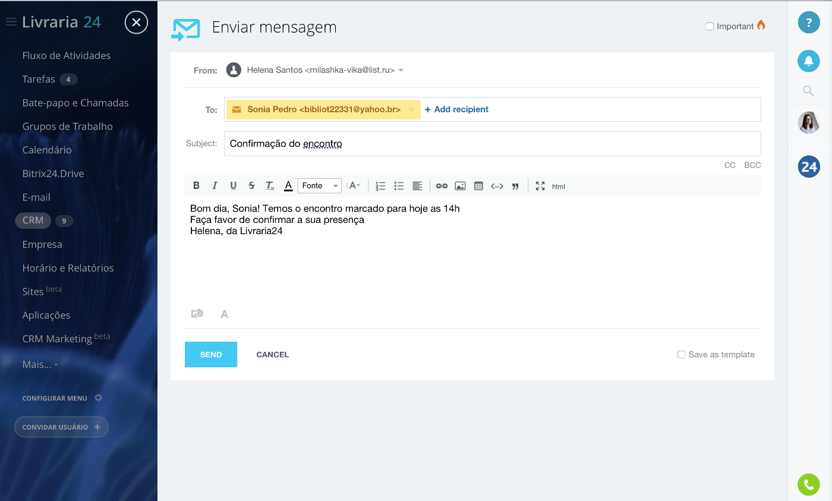
Task: Expand editor to fullscreen mode
Action: [x=540, y=186]
